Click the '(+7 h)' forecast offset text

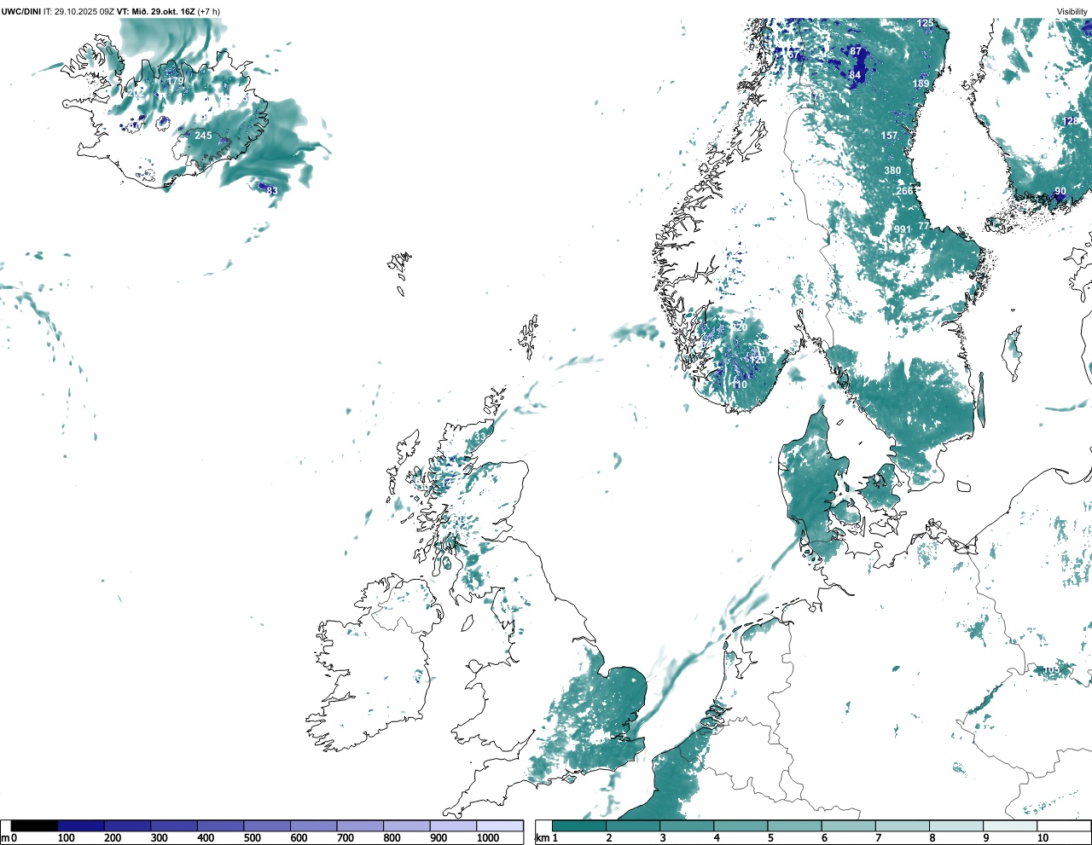[209, 12]
